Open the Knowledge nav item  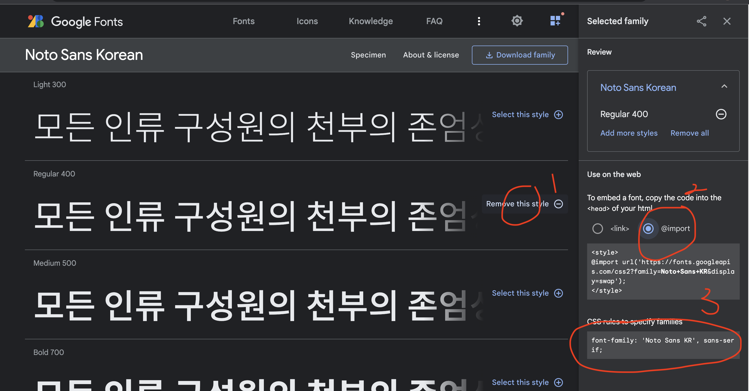coord(371,21)
